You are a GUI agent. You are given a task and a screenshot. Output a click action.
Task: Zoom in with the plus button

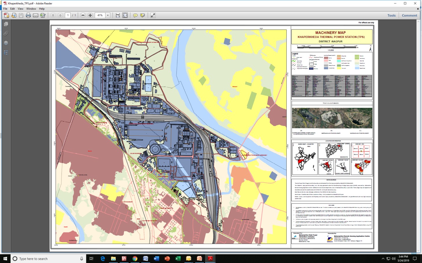pos(90,15)
